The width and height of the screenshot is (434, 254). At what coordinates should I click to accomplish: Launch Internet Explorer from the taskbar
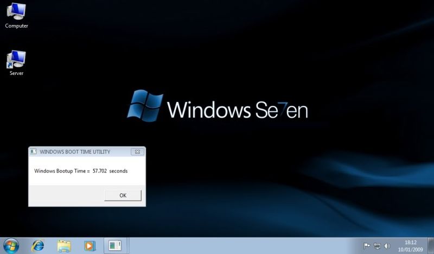click(x=37, y=246)
